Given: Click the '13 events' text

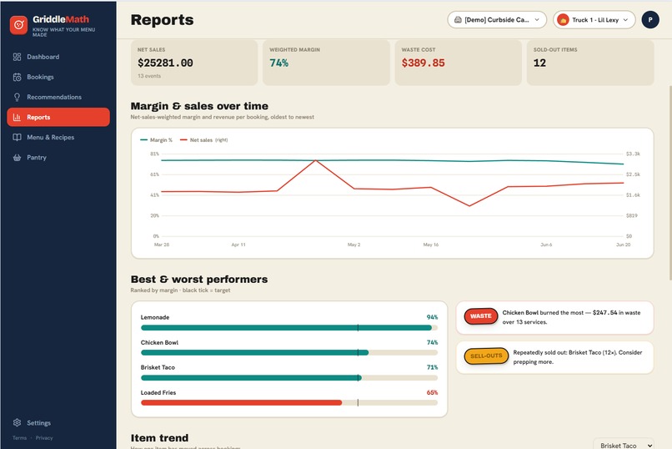Looking at the screenshot, I should point(149,76).
